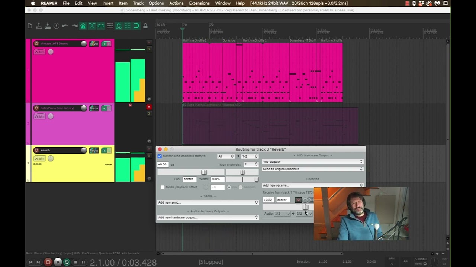Open the Apple menu
The height and width of the screenshot is (267, 476).
(33, 3)
